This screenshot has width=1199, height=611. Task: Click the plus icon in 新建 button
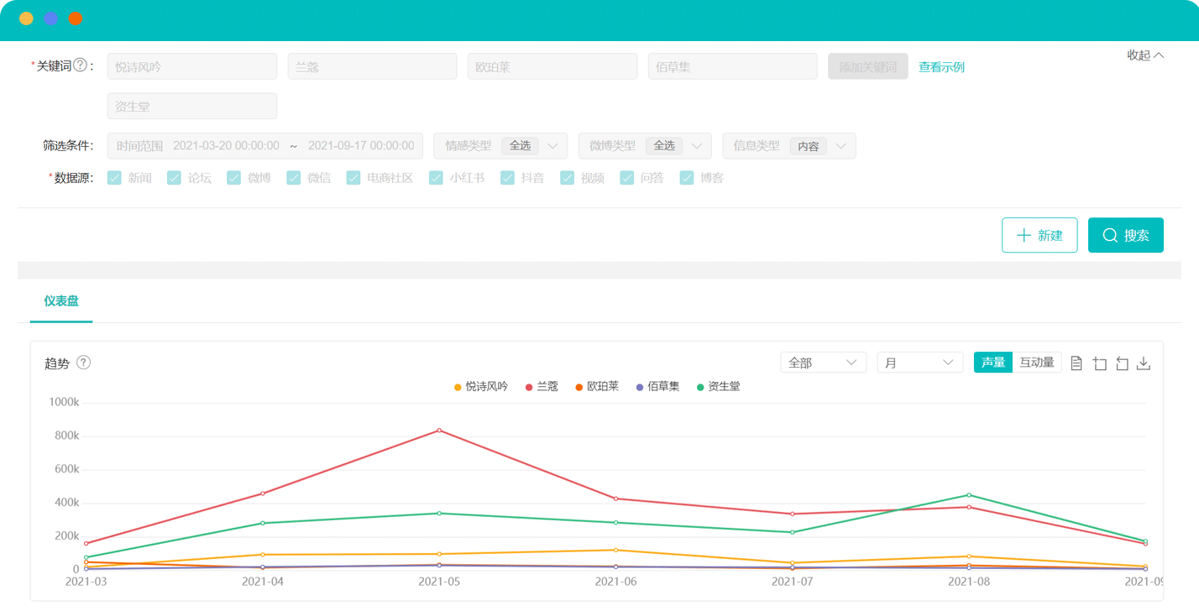coord(1024,235)
